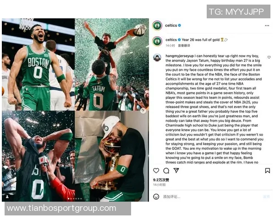
Task: Open hangmyjerseyup username link
Action: 180,56
